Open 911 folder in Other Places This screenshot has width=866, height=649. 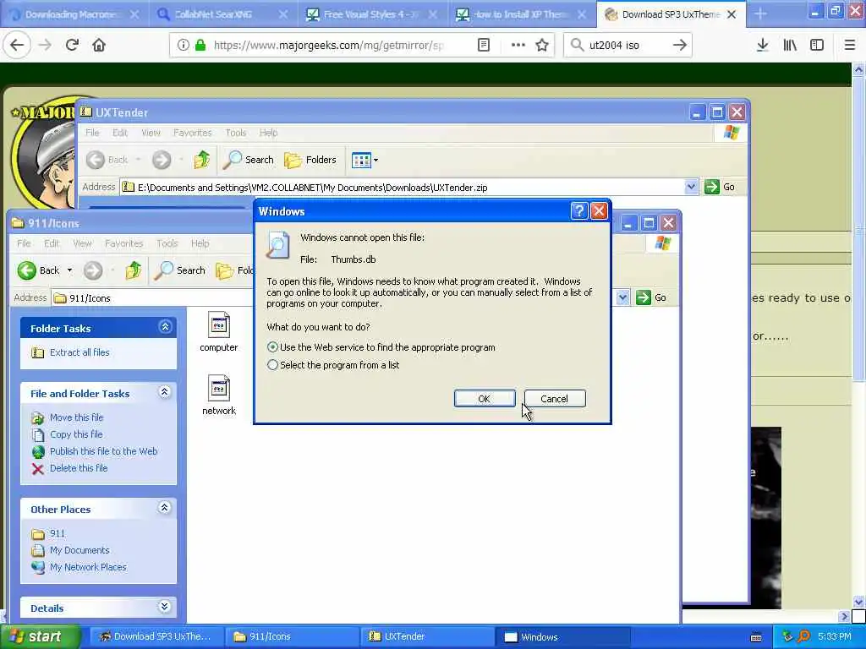pos(57,533)
